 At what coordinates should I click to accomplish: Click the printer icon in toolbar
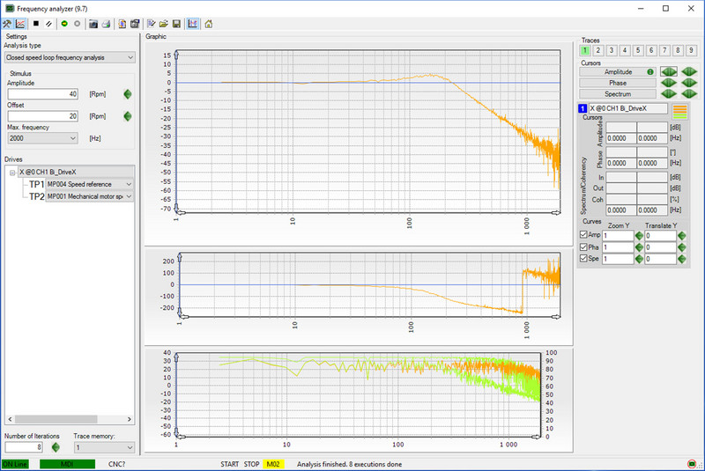coord(106,24)
